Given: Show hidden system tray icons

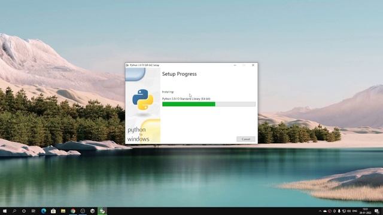Looking at the screenshot, I should pos(320,211).
